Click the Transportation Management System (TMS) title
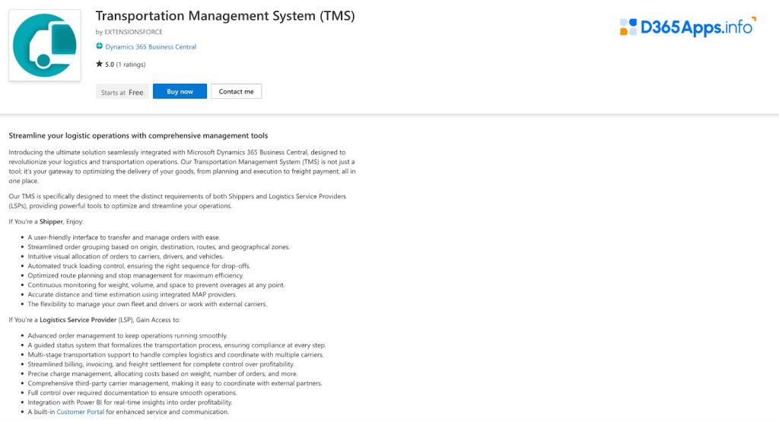Image resolution: width=779 pixels, height=421 pixels. coord(225,16)
